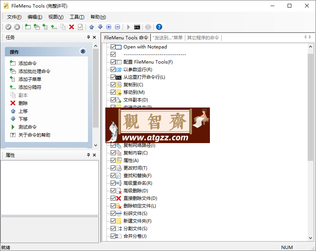Screen dimensions: 316x251
Task: Click the cancel changes X toolbar icon
Action: pyautogui.click(x=17, y=27)
